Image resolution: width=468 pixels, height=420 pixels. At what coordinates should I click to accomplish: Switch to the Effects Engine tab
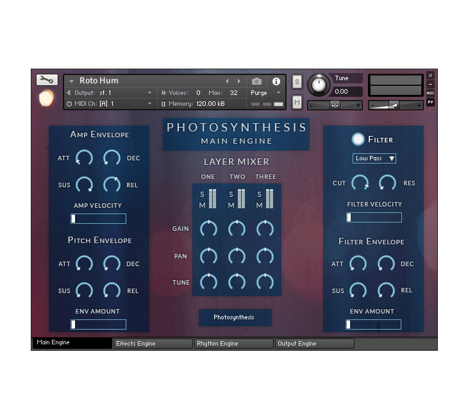pyautogui.click(x=153, y=344)
